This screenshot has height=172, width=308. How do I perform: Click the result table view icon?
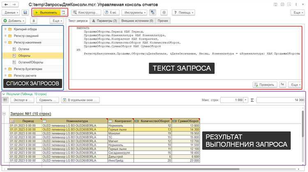[x=5, y=100]
